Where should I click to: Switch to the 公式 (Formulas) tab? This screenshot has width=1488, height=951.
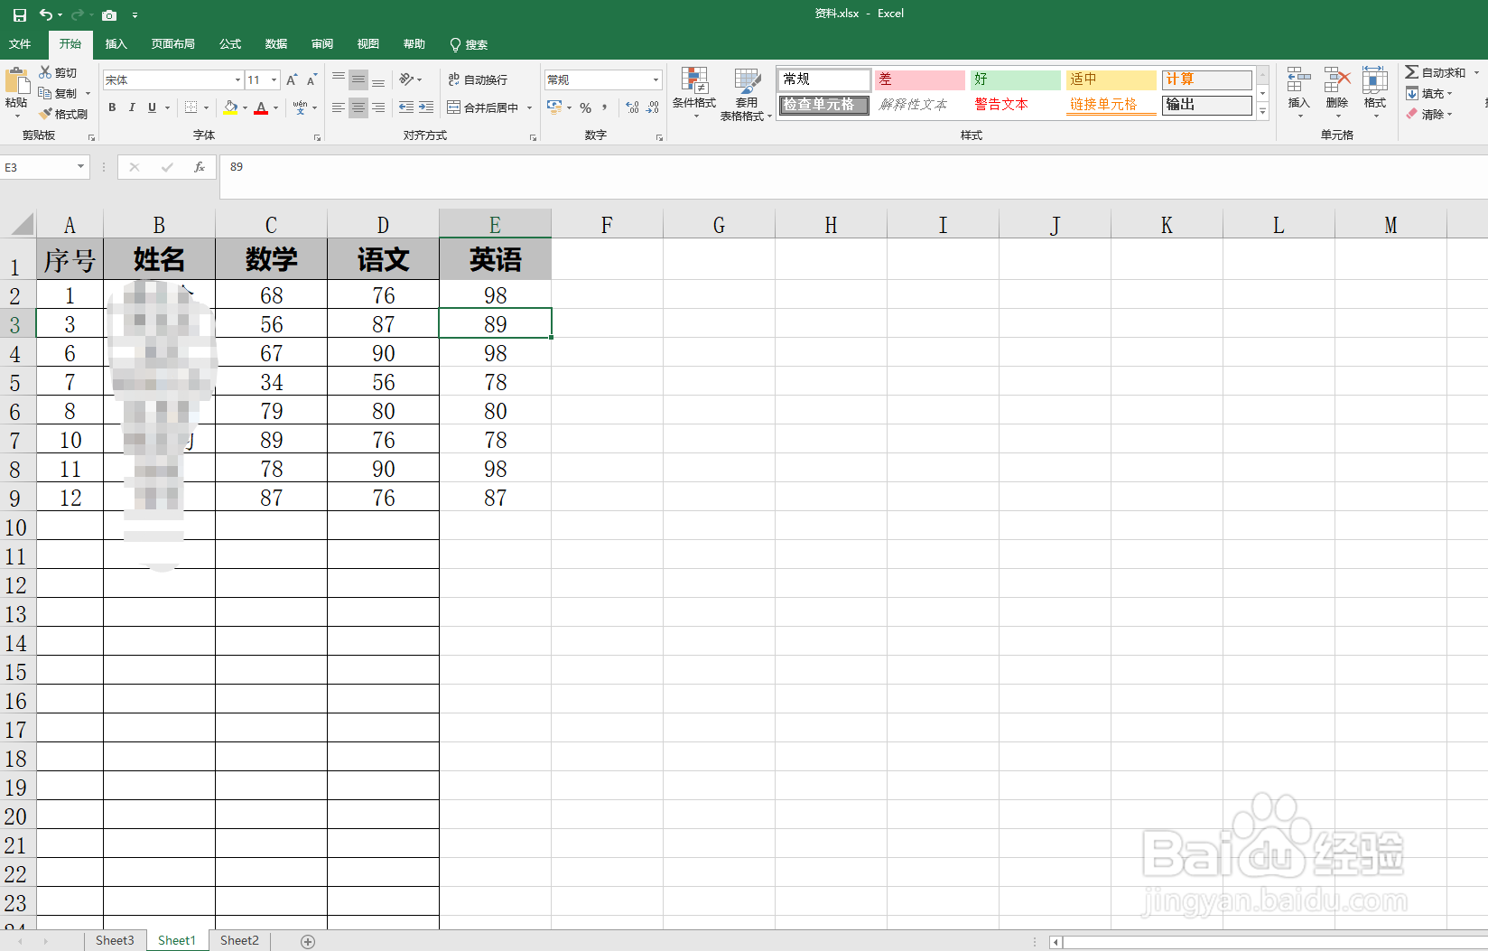[x=230, y=44]
